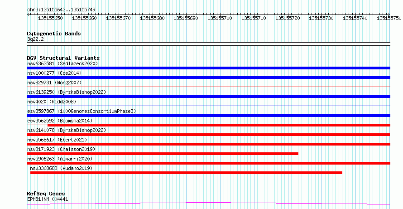
Task: Open esv3597867 (1000GenomesConsortiumPhase3) label
Action: (x=82, y=111)
